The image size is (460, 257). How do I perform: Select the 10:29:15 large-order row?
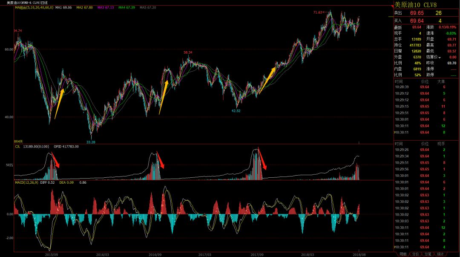[420, 107]
